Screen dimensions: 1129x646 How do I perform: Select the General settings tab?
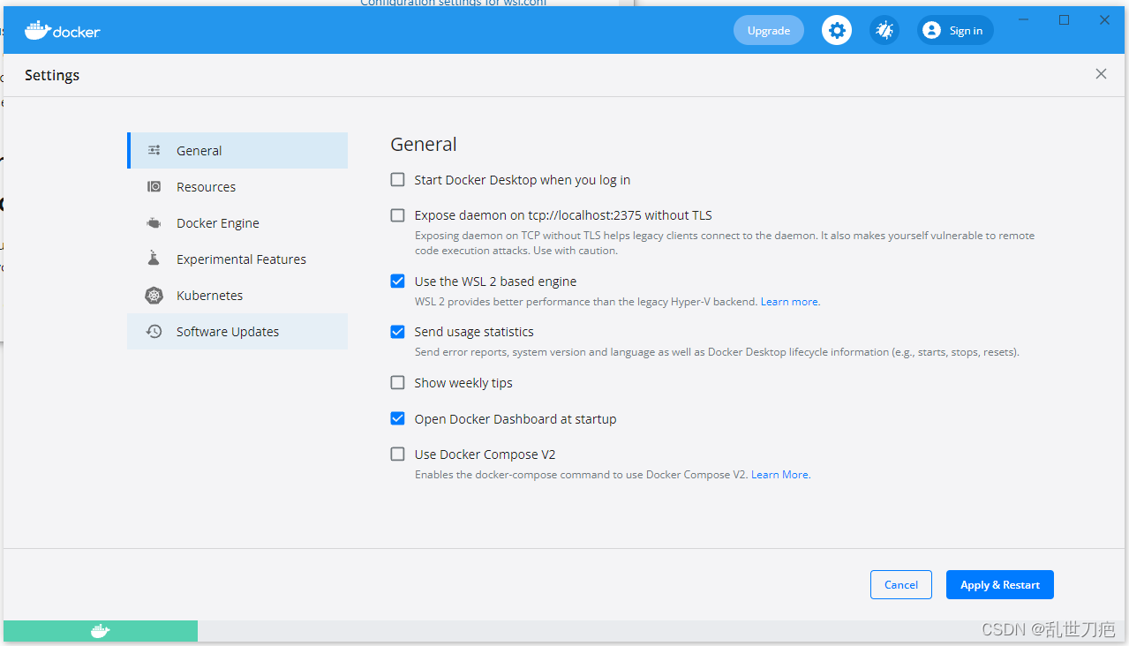click(x=237, y=150)
